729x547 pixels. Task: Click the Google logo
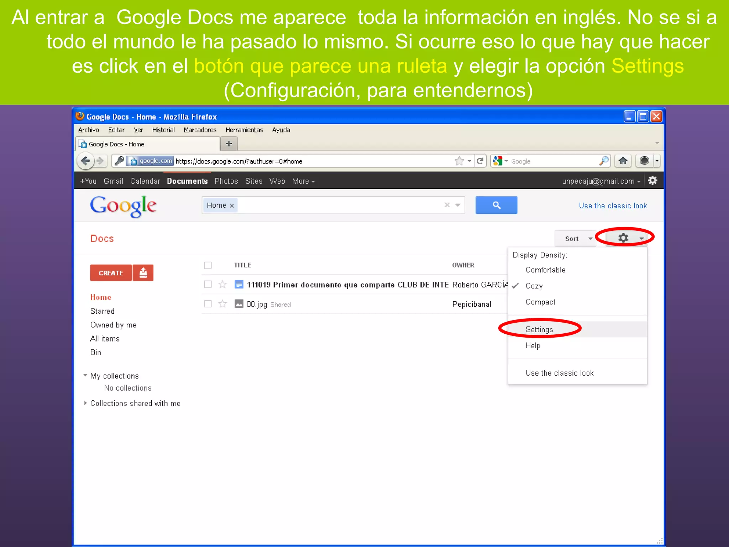(x=123, y=206)
